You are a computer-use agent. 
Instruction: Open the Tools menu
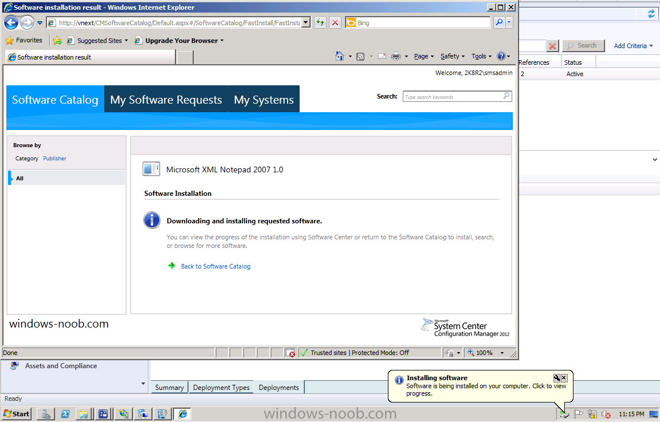pyautogui.click(x=481, y=56)
